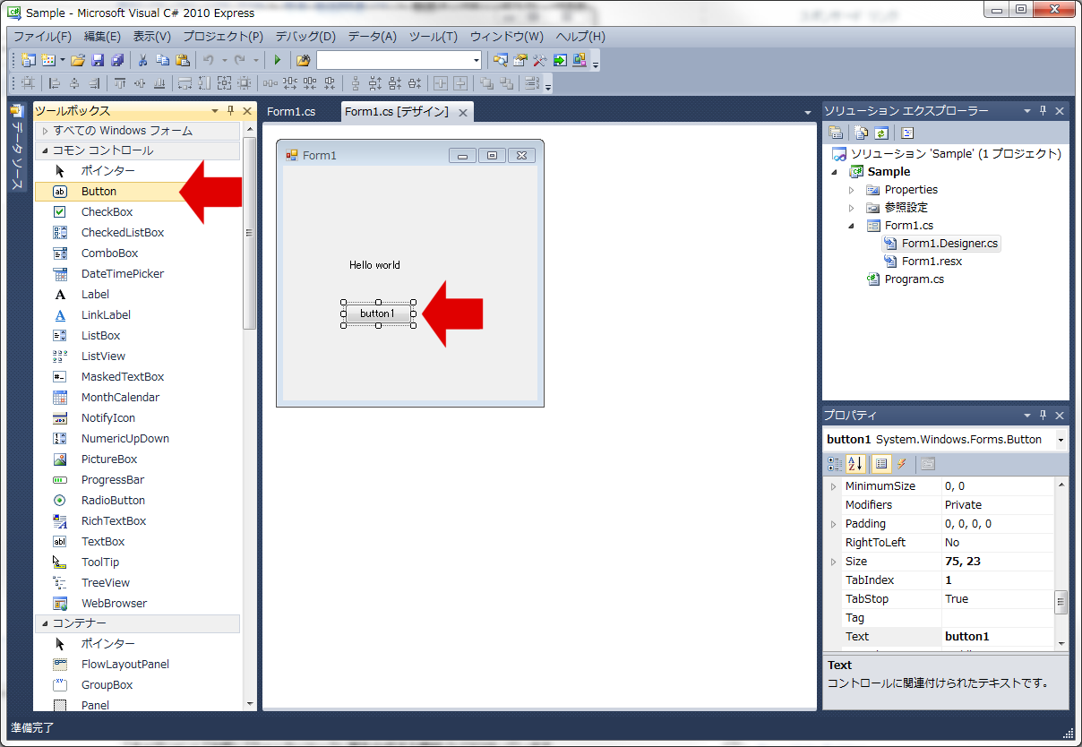Expand the MinimumSize property

(x=833, y=486)
